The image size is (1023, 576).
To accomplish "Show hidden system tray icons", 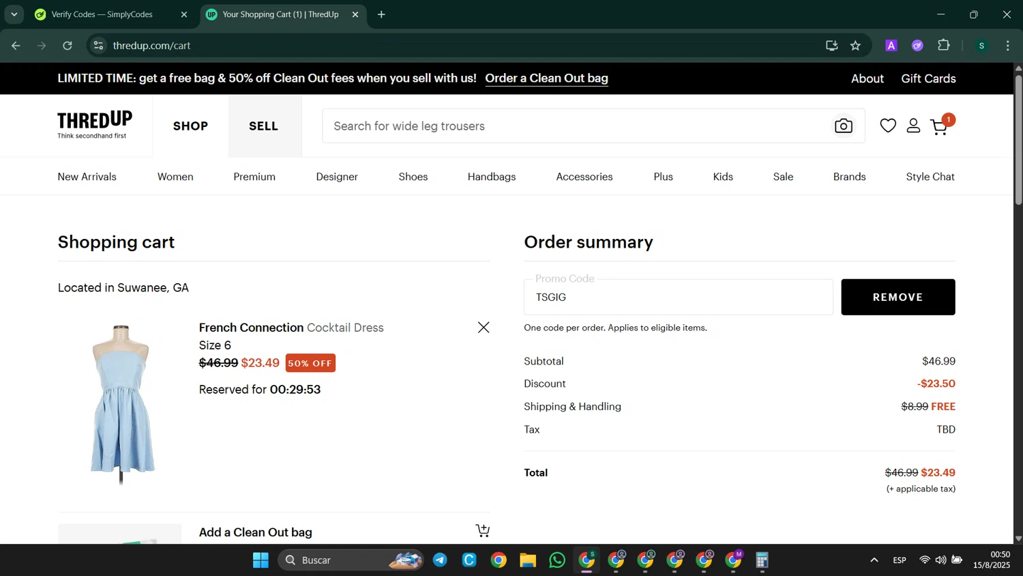I will coord(874,560).
